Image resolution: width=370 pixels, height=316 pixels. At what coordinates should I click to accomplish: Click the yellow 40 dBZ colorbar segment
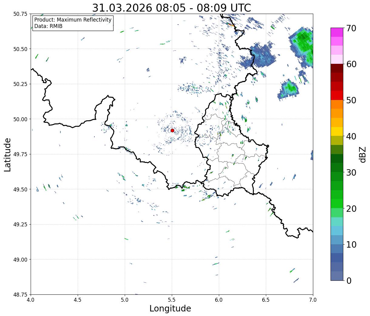pos(337,132)
